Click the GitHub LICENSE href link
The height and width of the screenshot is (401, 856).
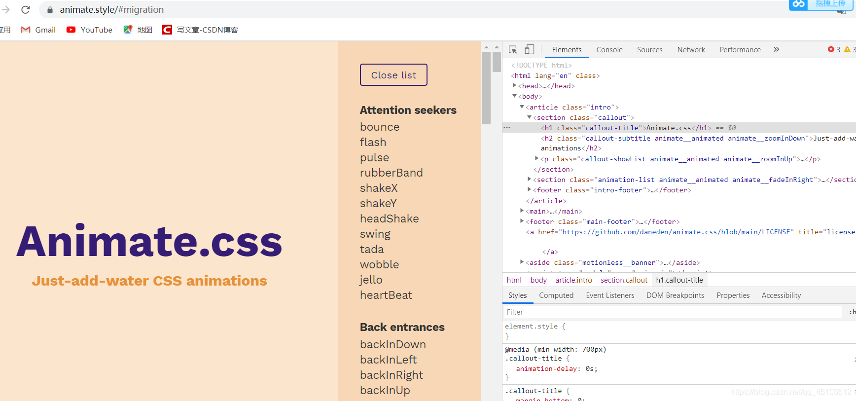[x=676, y=232]
